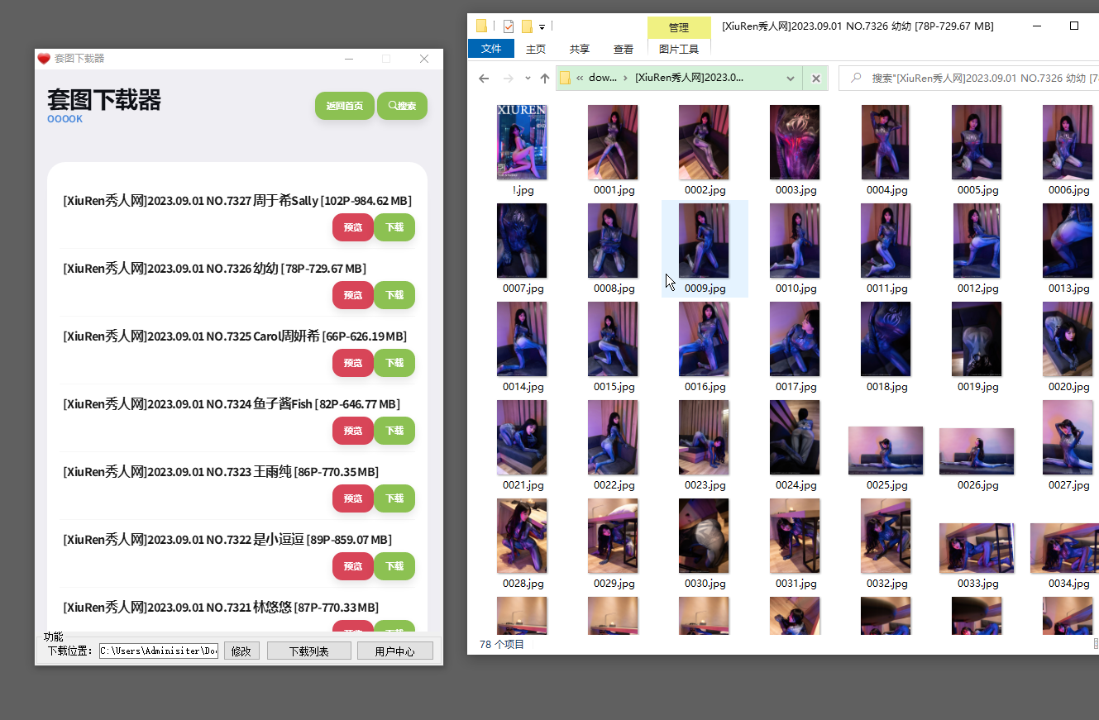This screenshot has width=1099, height=720.
Task: Click the Properties checkmark icon in quick access toolbar
Action: point(509,26)
